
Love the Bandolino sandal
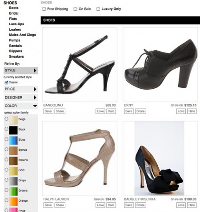[x=100, y=111]
